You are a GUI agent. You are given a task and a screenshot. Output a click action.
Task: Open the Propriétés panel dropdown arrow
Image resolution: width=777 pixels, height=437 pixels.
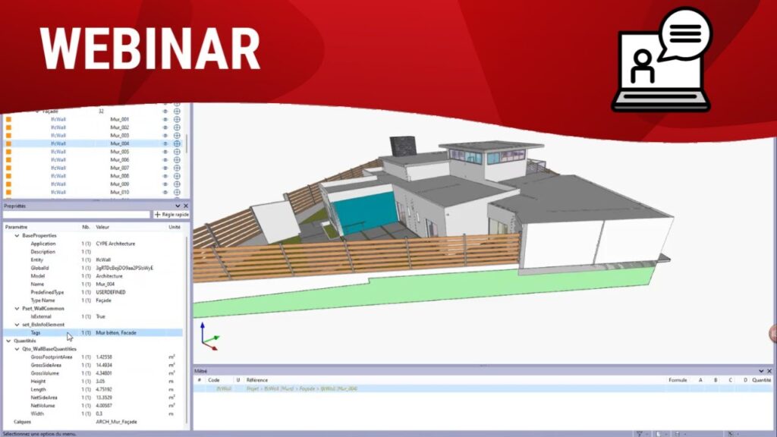[178, 206]
